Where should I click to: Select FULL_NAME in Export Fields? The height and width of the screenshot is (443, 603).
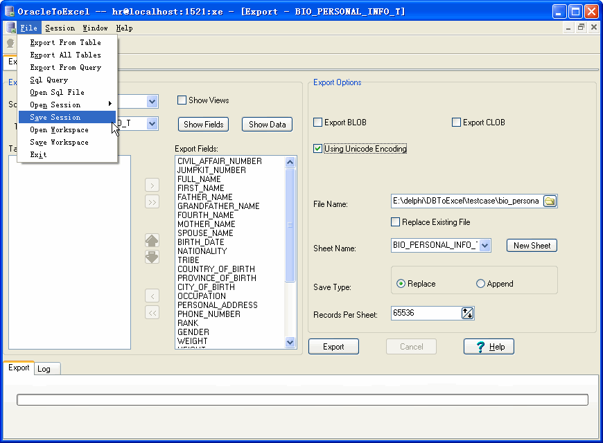[x=199, y=179]
